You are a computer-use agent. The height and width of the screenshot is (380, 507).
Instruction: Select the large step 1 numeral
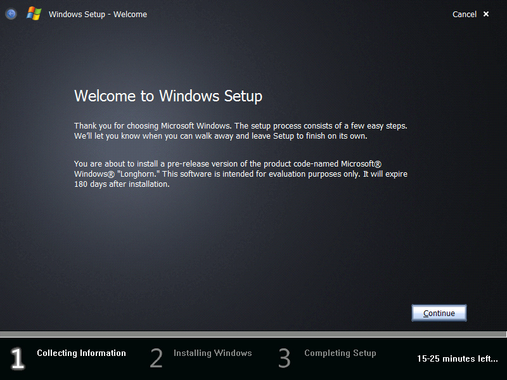tap(18, 358)
